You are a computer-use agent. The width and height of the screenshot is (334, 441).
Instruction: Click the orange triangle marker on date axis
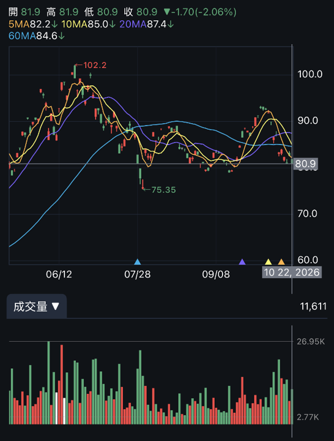click(281, 262)
